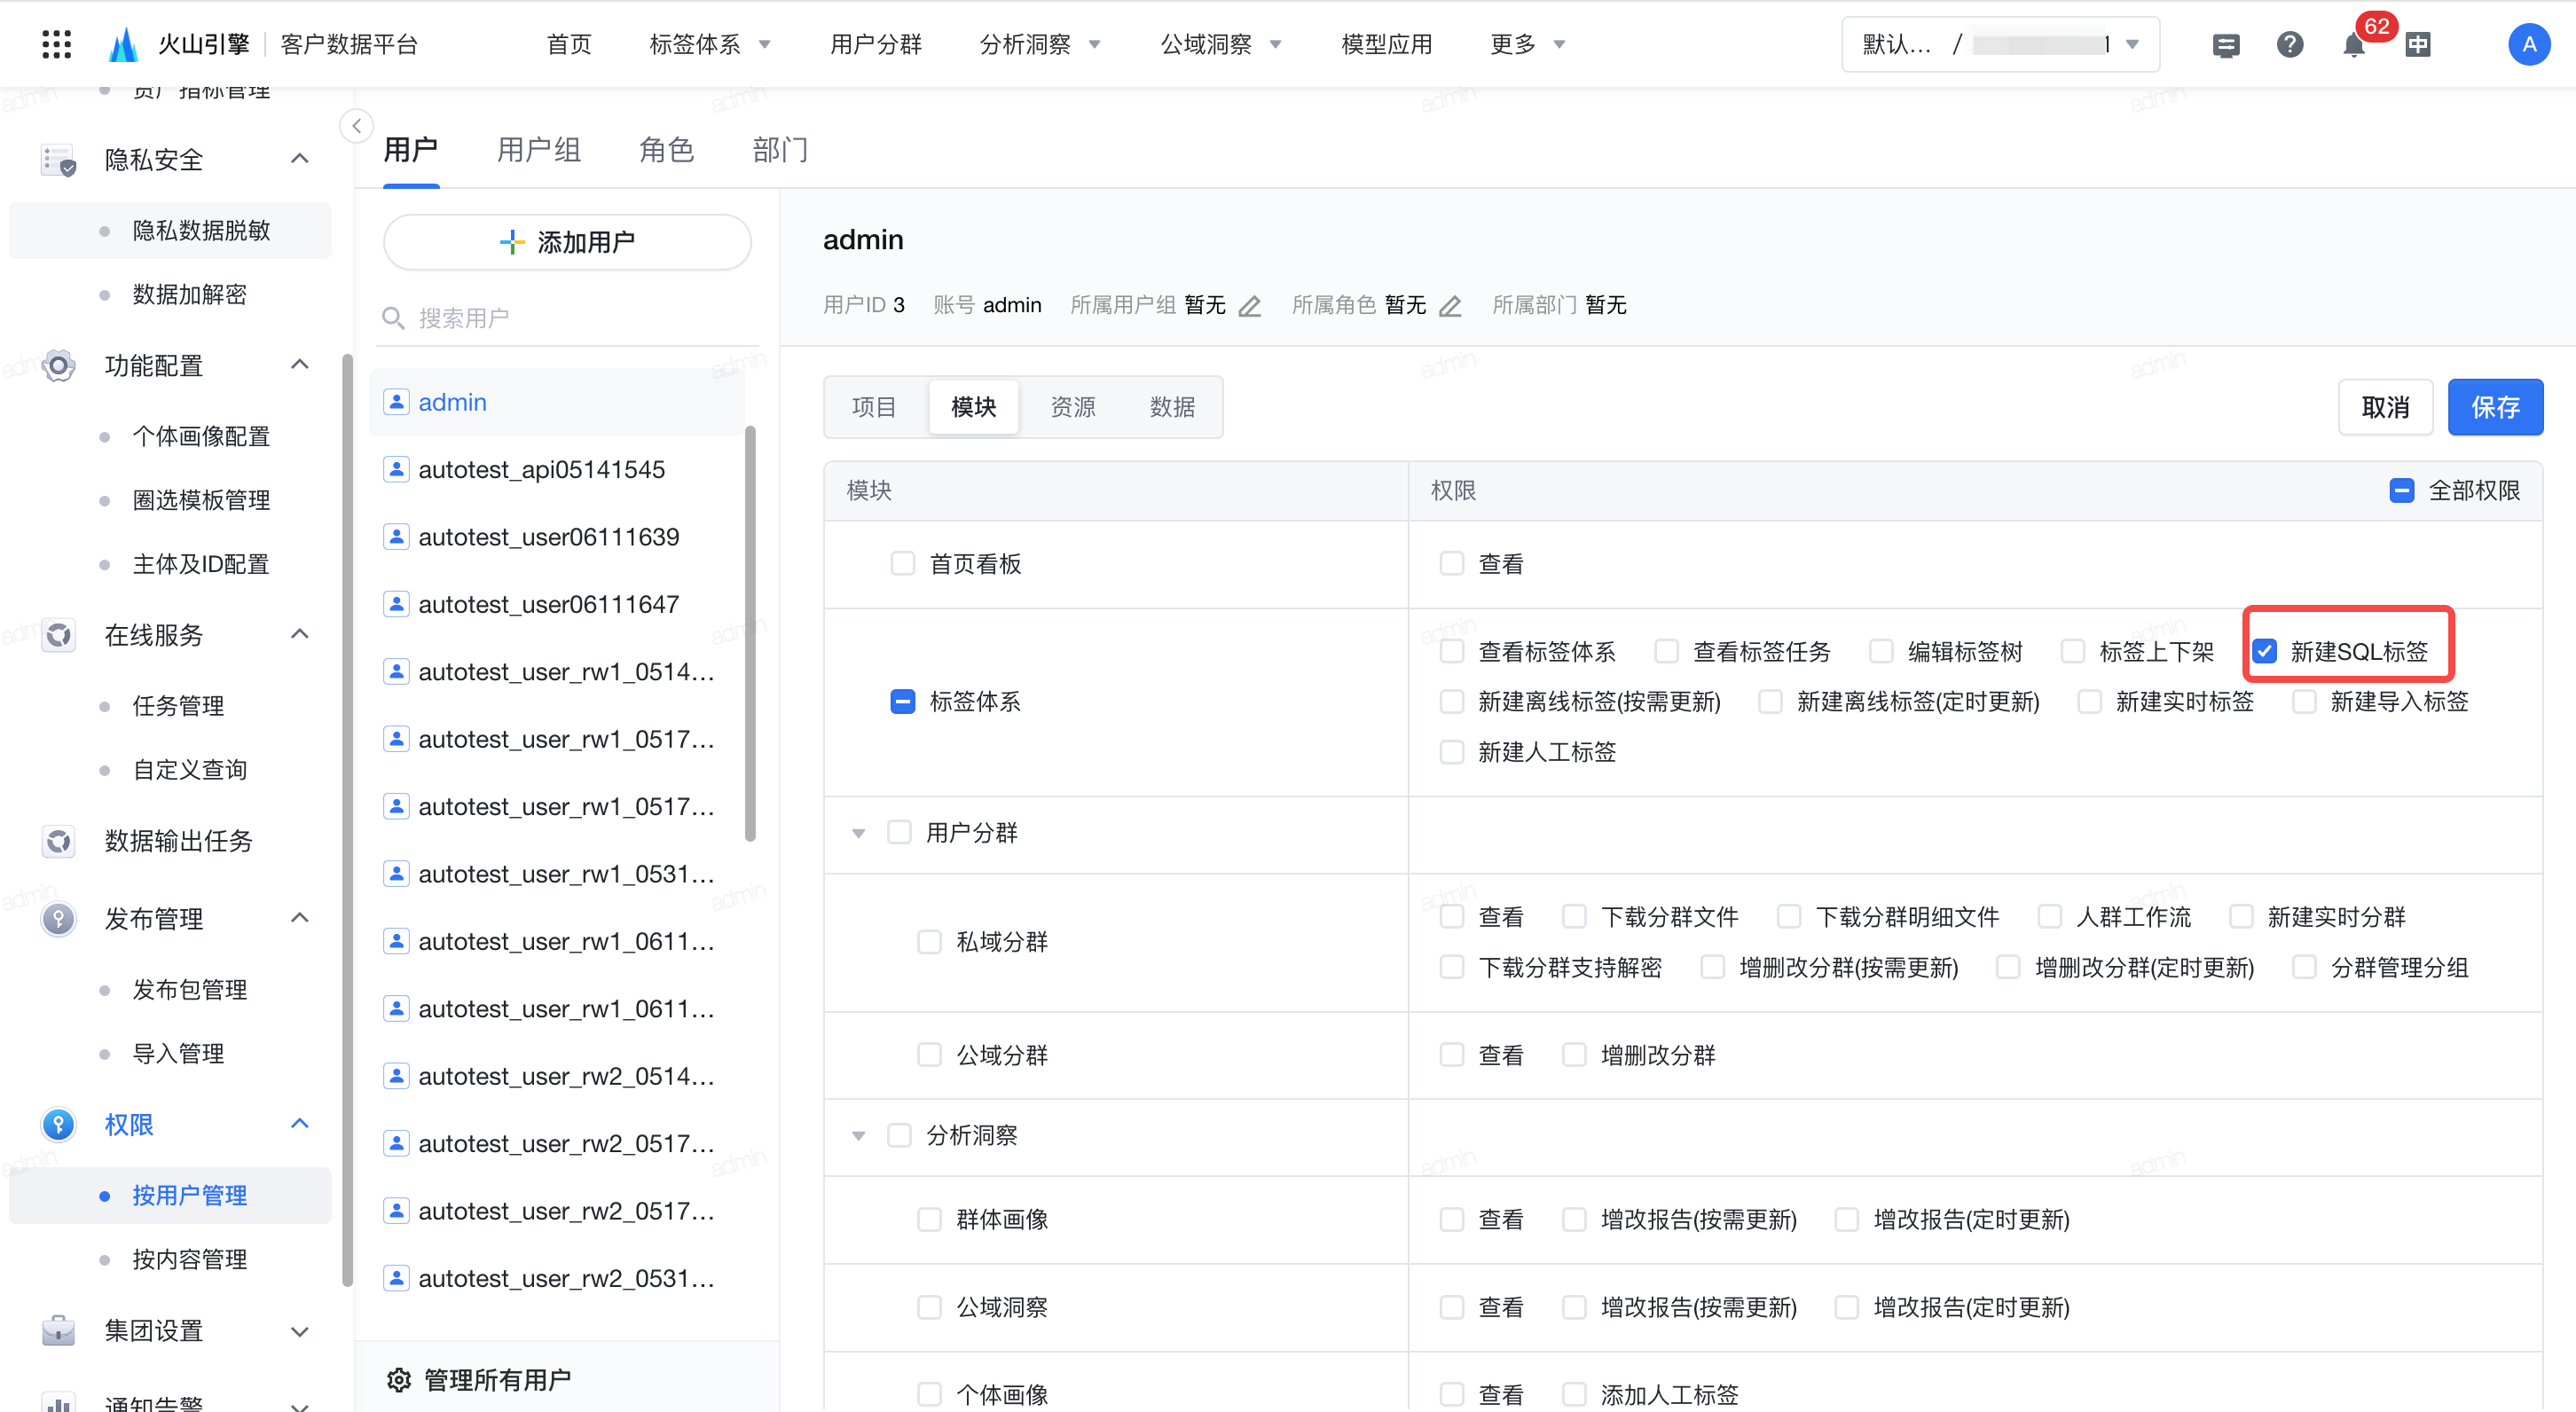Click user icon beside autotest_user06111647
This screenshot has width=2576, height=1412.
point(396,604)
